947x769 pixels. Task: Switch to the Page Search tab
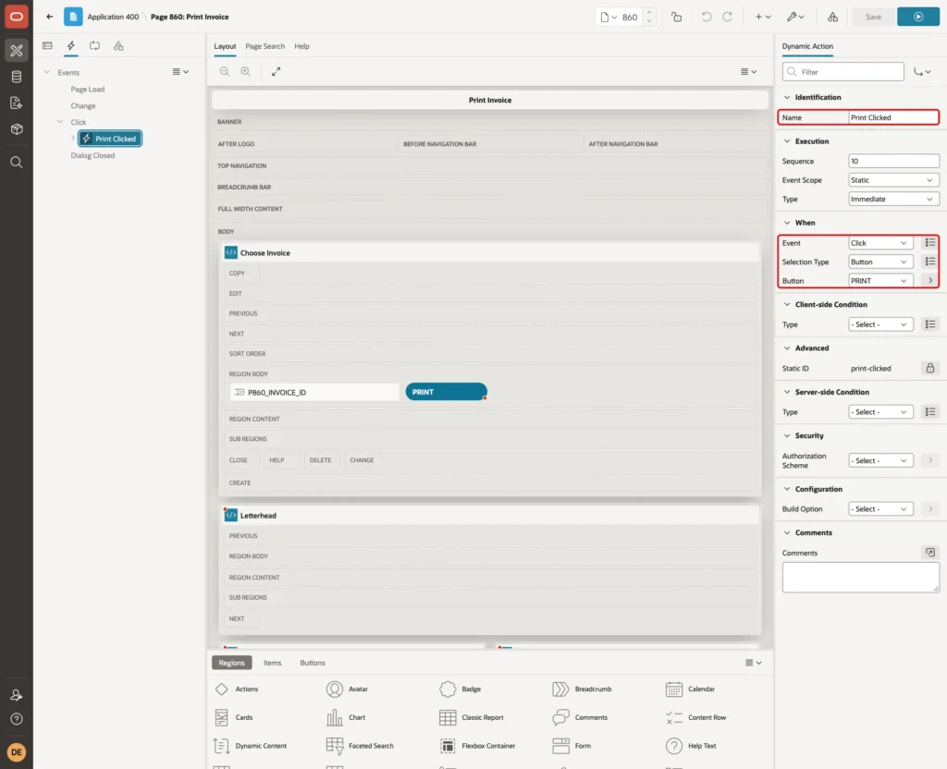264,46
